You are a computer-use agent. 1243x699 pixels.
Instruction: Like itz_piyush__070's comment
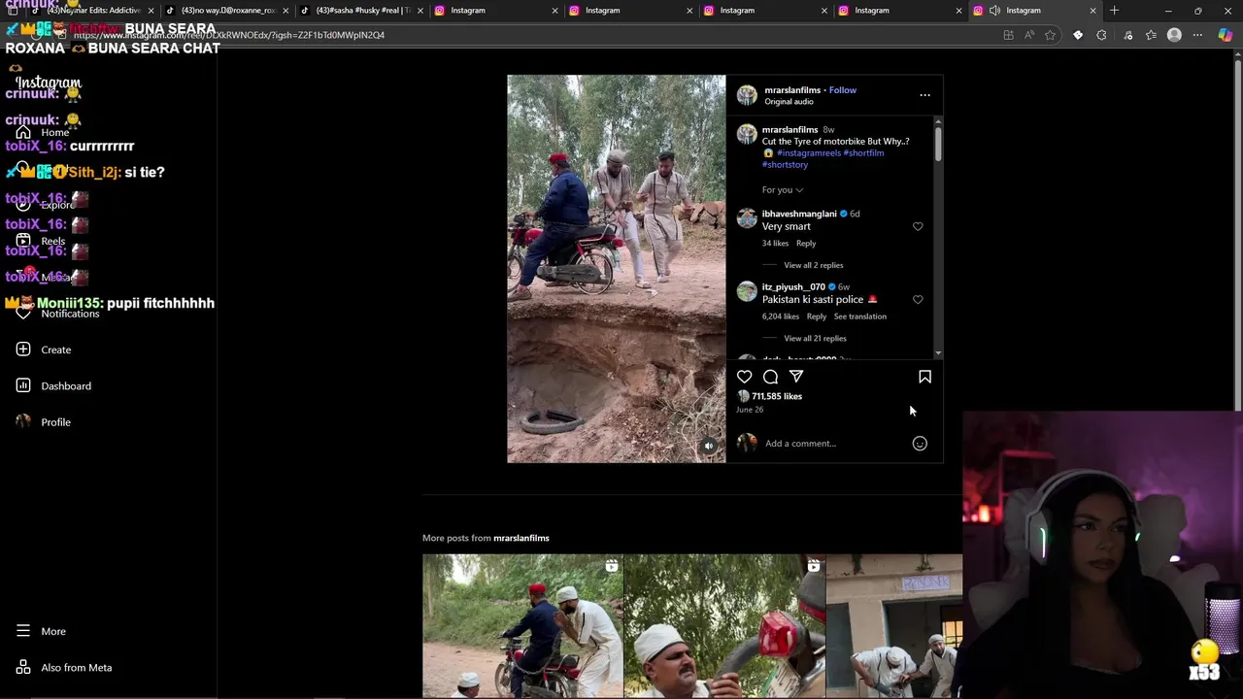point(918,299)
